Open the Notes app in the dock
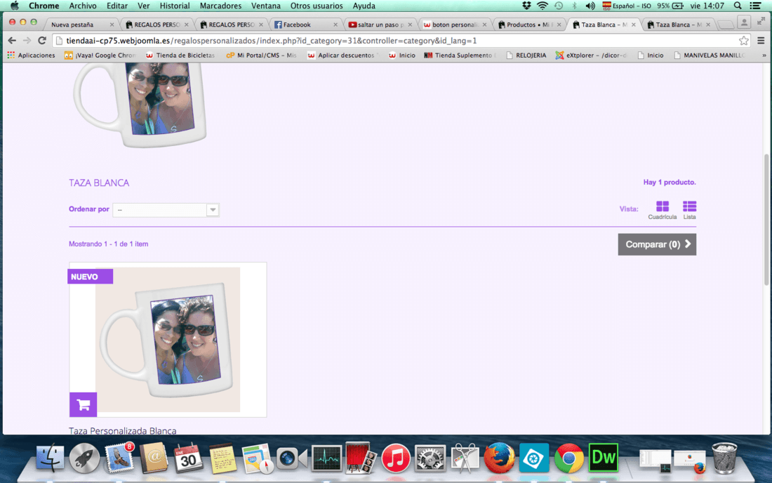This screenshot has height=483, width=772. pos(222,458)
